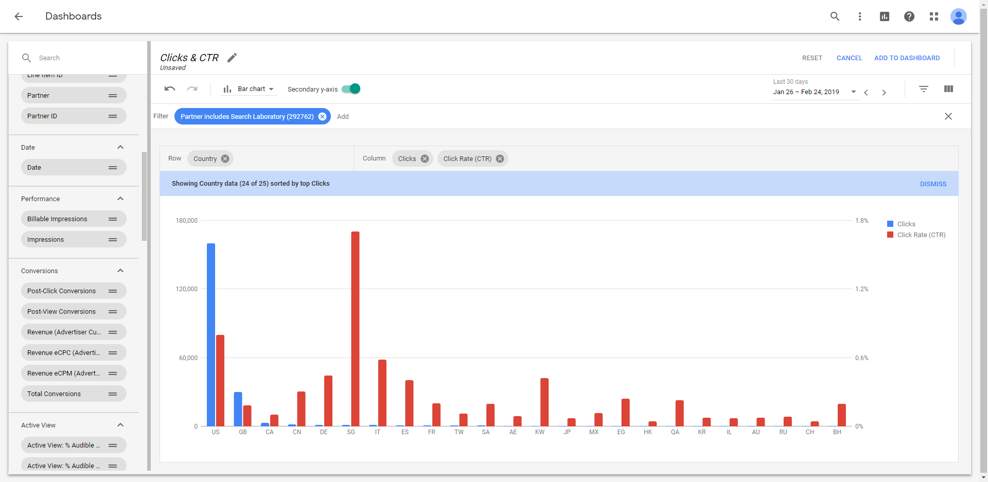Viewport: 988px width, 482px height.
Task: Go to next date range
Action: point(884,93)
